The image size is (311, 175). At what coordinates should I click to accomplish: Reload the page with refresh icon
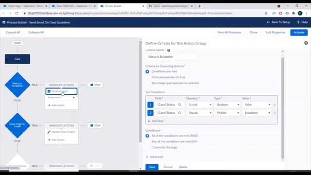(17, 13)
